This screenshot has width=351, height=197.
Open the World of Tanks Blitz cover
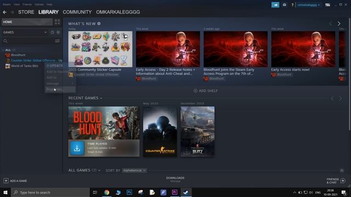click(197, 131)
